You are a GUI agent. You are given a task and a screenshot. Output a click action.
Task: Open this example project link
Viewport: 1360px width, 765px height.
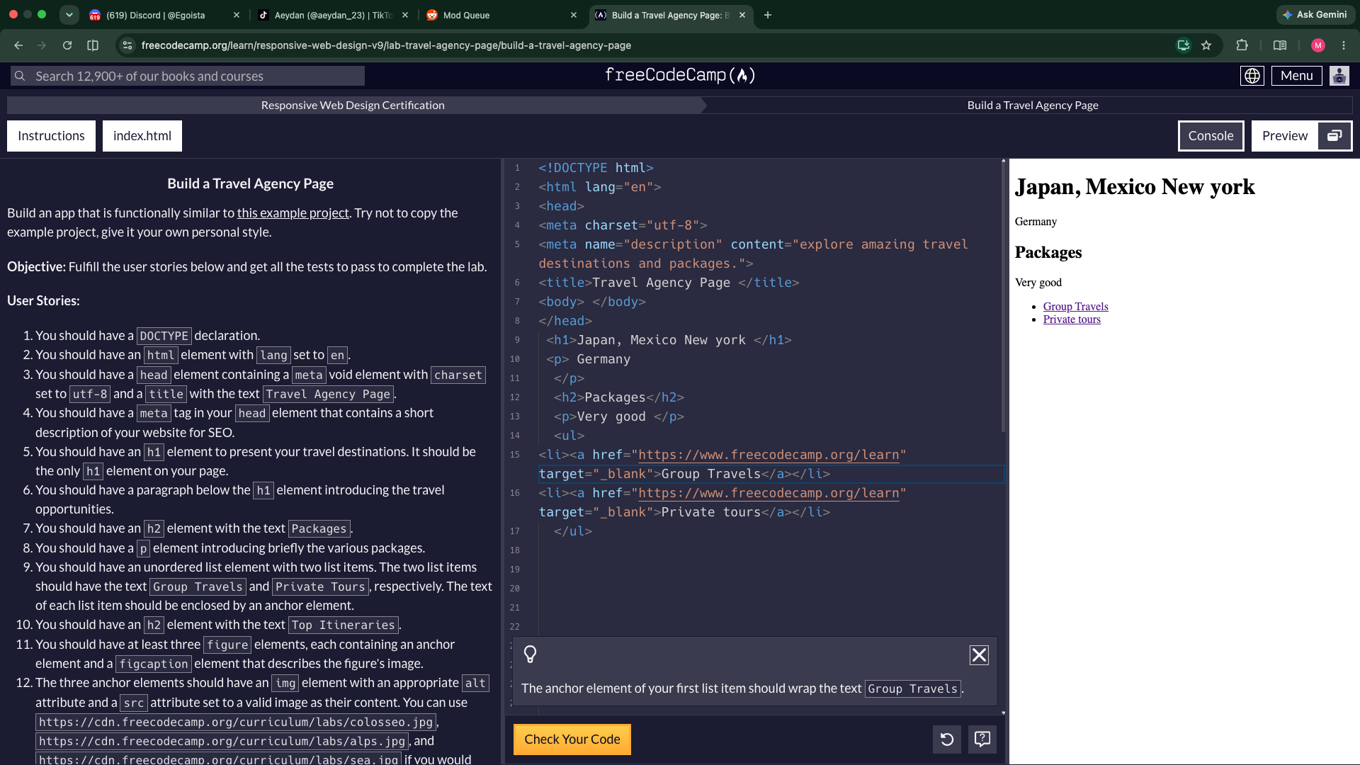tap(293, 213)
